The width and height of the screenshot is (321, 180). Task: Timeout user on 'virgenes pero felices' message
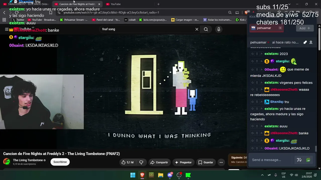point(257,83)
